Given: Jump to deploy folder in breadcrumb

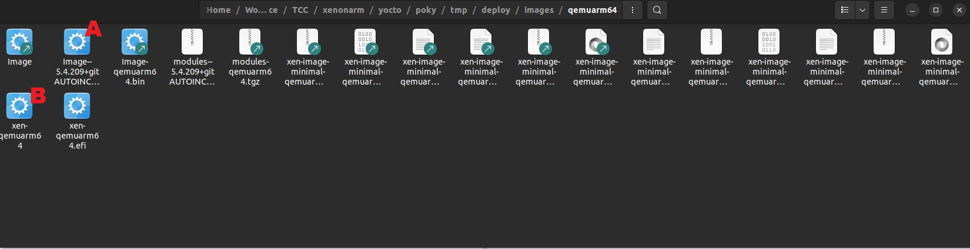Looking at the screenshot, I should click(496, 10).
